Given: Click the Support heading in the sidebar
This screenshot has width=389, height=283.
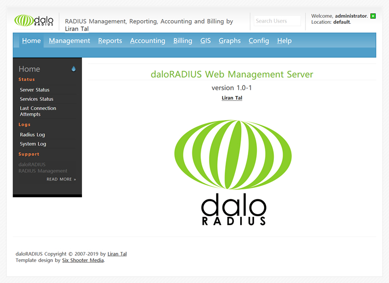Looking at the screenshot, I should [x=29, y=154].
